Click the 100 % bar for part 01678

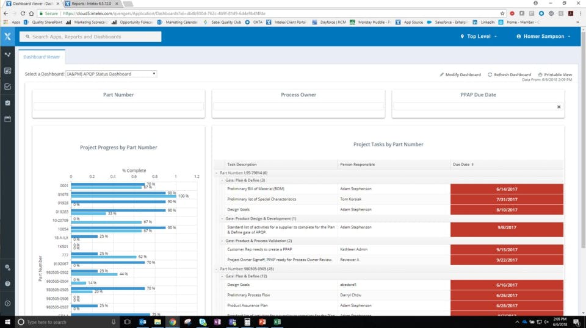tap(124, 196)
